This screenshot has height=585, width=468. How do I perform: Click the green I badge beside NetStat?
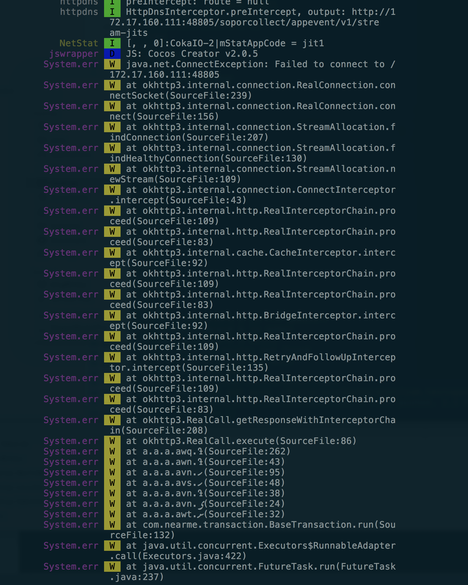point(112,43)
